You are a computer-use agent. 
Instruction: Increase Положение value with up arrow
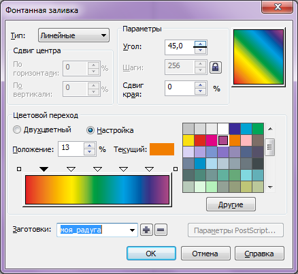(x=90, y=146)
